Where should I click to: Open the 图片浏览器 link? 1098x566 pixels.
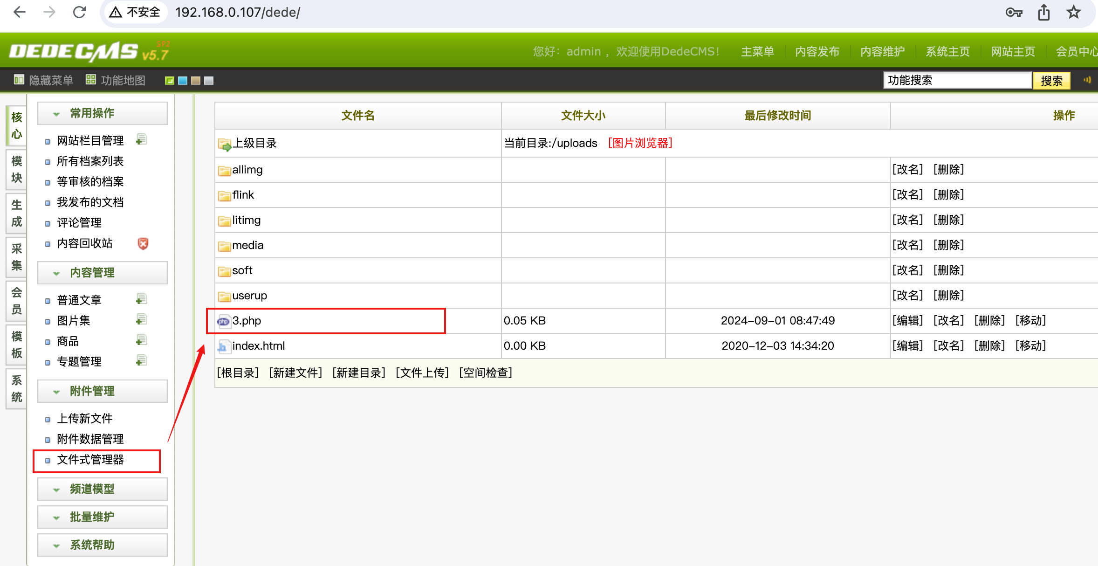[x=640, y=143]
